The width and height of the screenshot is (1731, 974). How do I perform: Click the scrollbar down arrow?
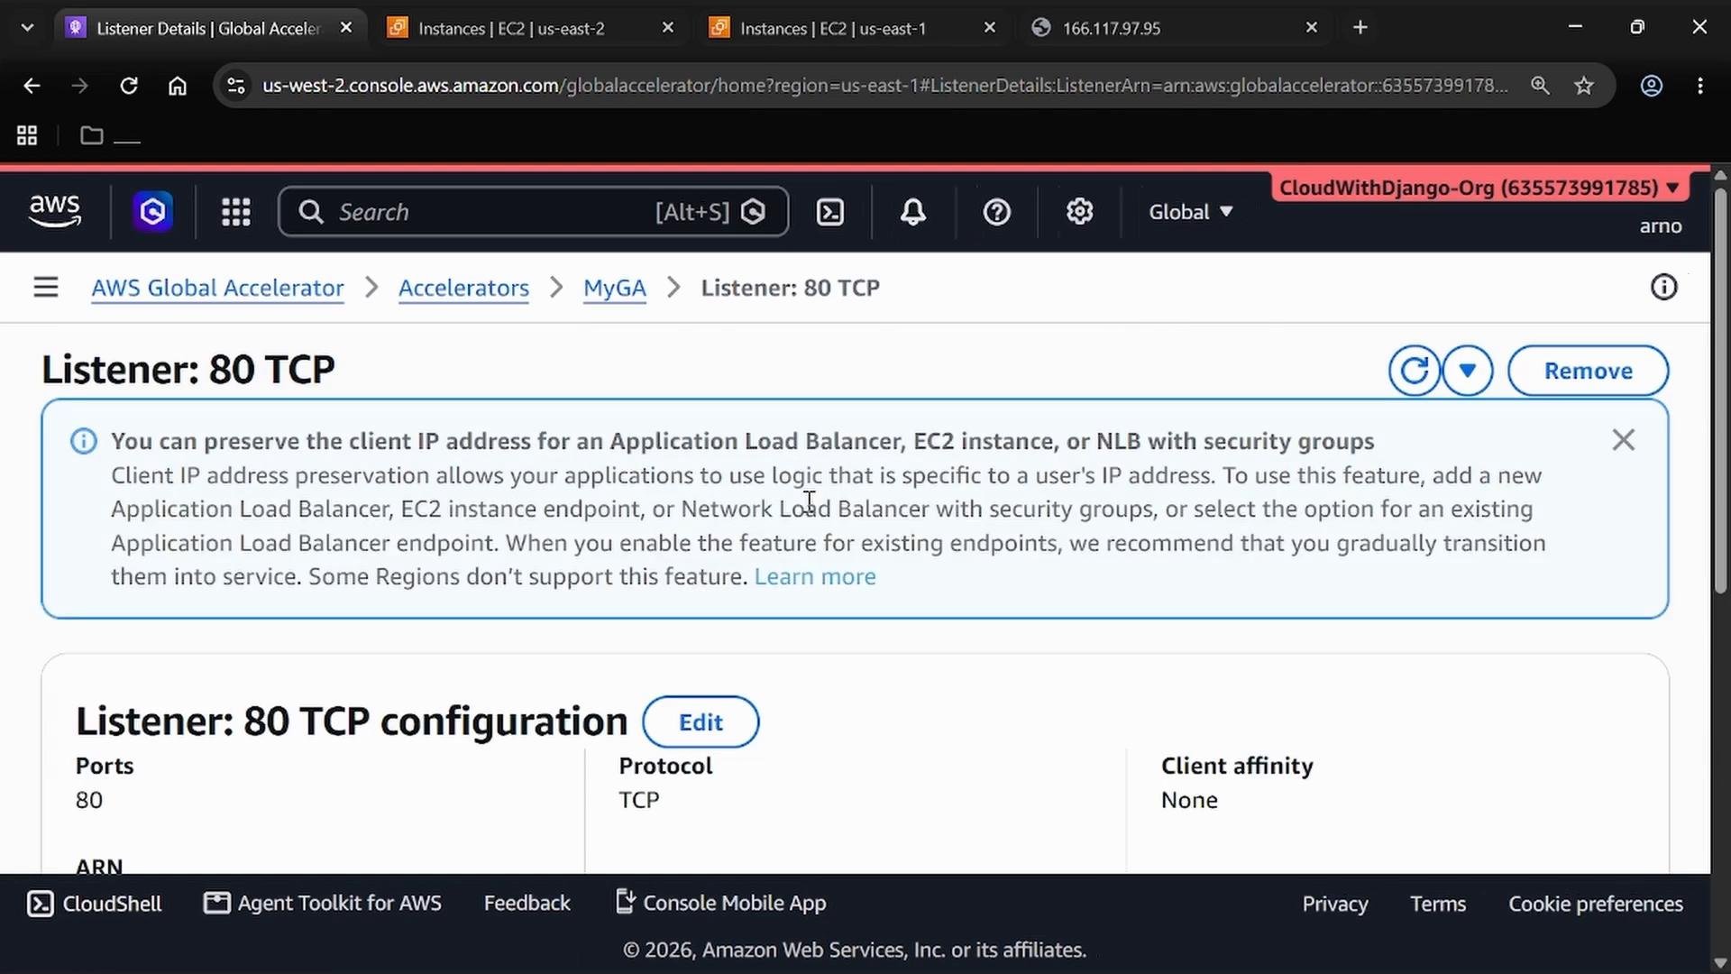click(x=1720, y=962)
